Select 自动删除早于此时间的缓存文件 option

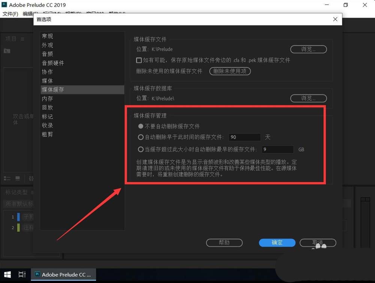[141, 137]
